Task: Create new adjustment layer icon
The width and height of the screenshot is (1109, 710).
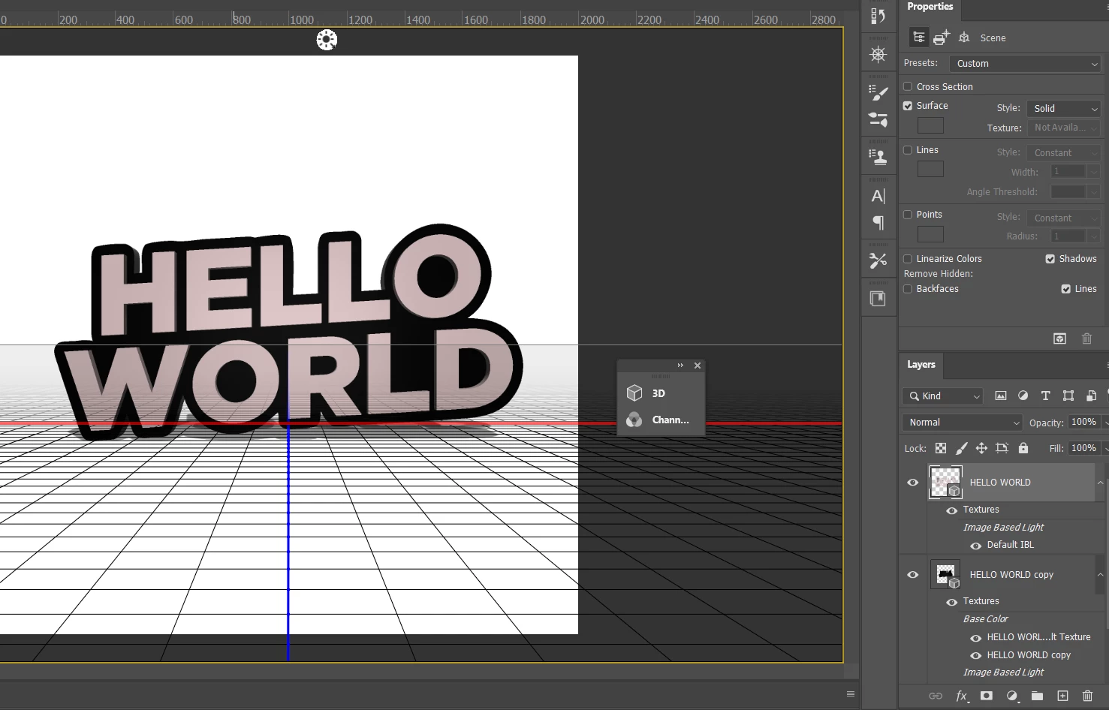Action: pyautogui.click(x=1012, y=696)
